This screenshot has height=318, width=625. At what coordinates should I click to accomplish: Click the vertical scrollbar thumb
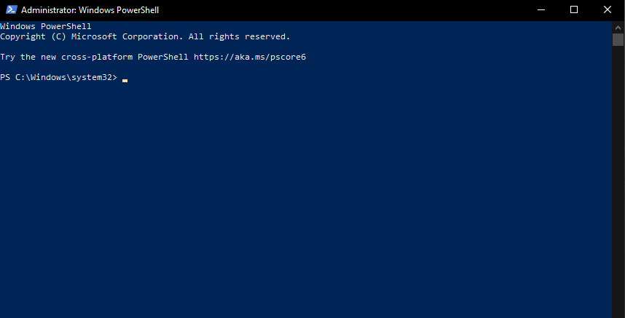tap(618, 39)
